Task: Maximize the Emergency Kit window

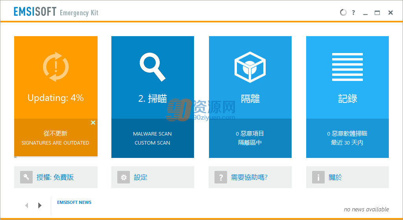Action: [377, 13]
